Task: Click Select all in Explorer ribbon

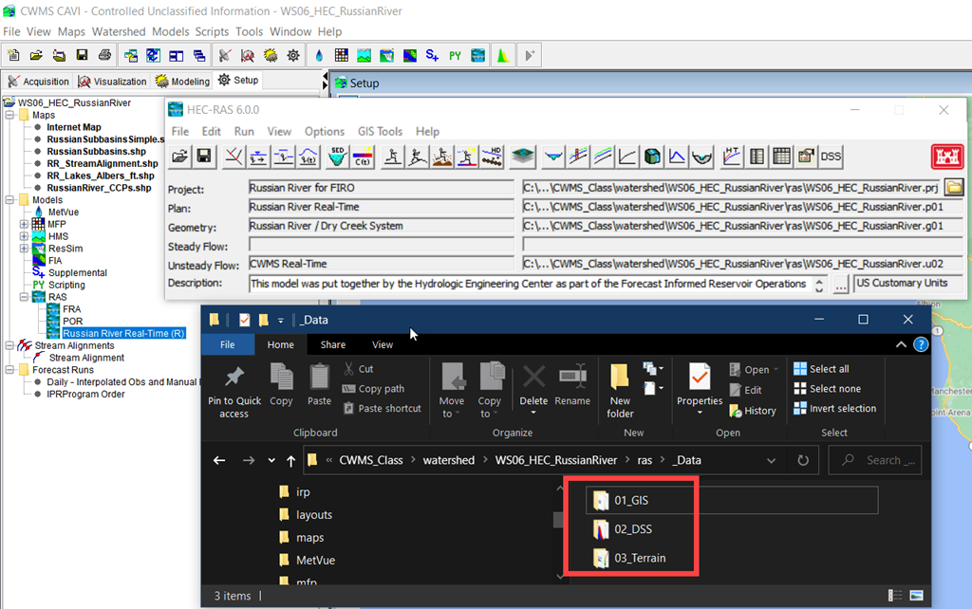Action: (x=821, y=369)
